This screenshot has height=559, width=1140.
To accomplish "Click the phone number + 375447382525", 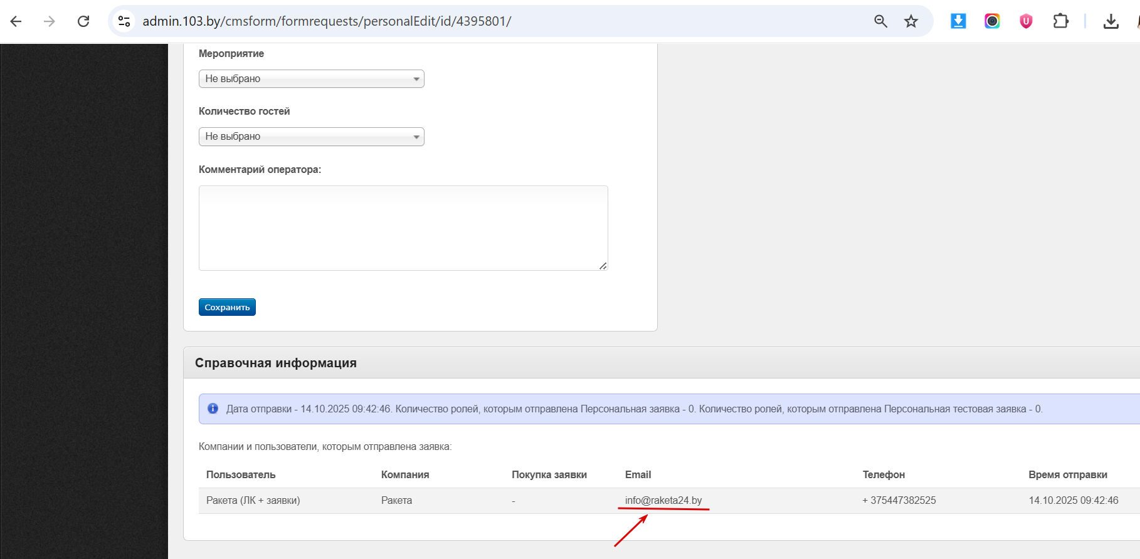I will click(x=899, y=500).
